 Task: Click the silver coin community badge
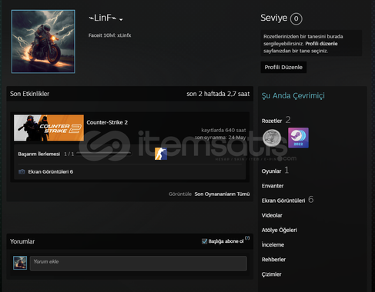[x=272, y=138]
